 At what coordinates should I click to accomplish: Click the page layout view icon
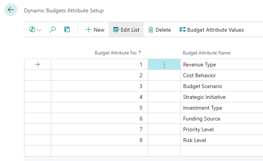(67, 30)
